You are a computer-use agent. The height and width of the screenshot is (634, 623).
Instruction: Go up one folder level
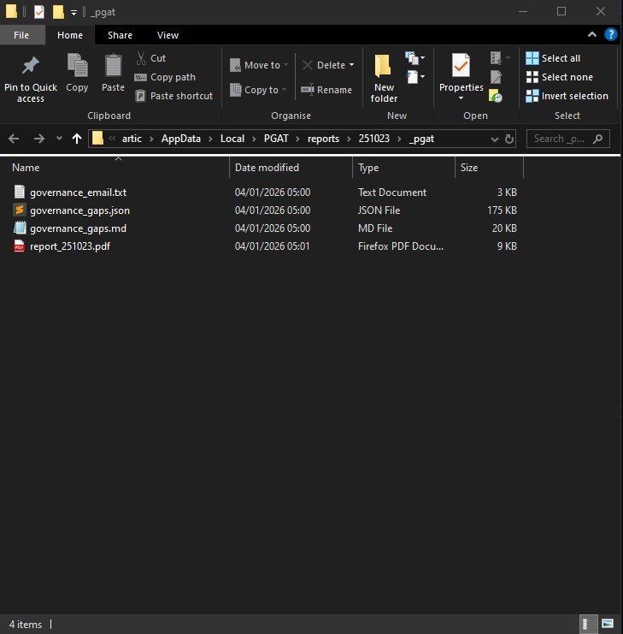tap(77, 139)
